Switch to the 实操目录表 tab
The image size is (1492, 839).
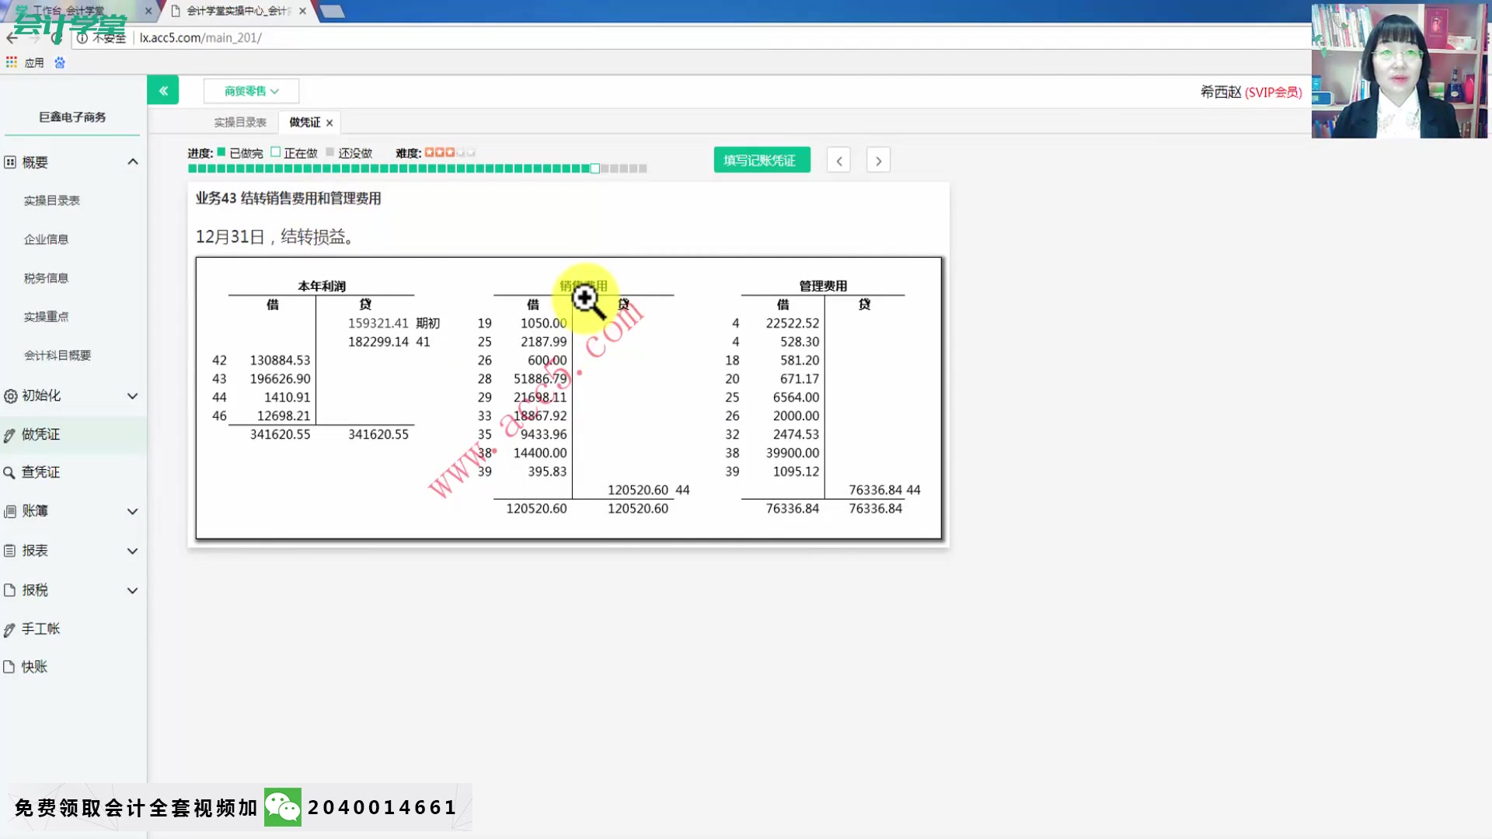pos(239,122)
